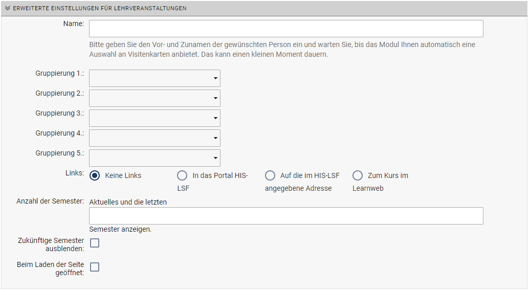The image size is (529, 290).
Task: Tick the 'Beim Laden der Seite geöffnet' checkbox
Action: 95,267
